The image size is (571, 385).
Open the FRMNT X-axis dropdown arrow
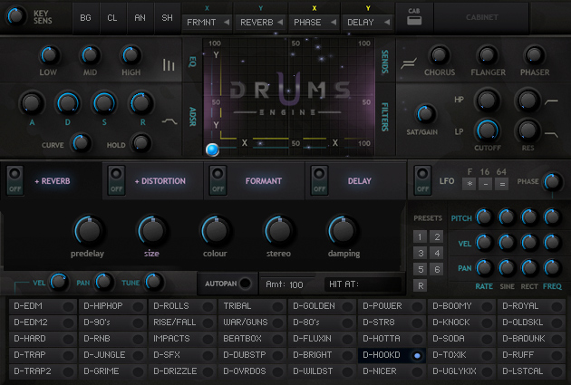pos(227,23)
